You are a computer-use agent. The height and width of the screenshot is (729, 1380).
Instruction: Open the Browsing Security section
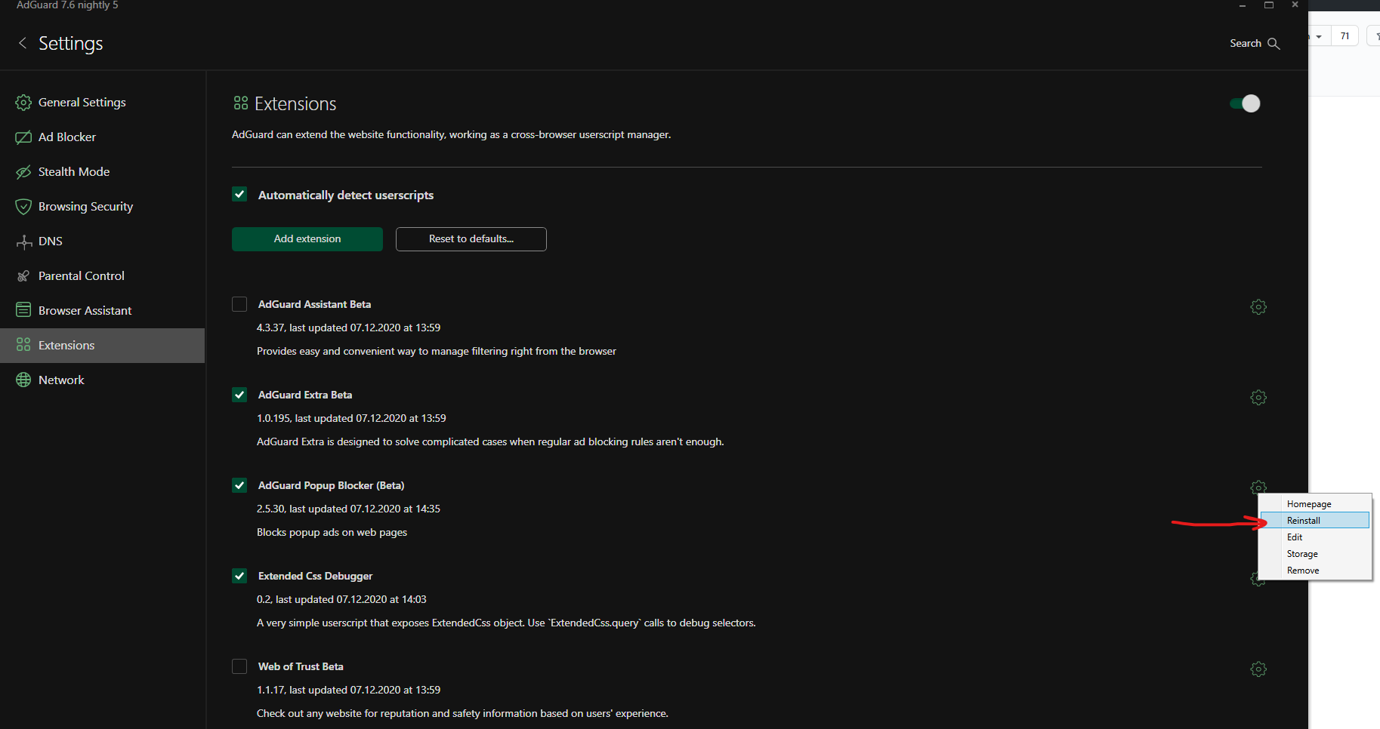pos(103,207)
